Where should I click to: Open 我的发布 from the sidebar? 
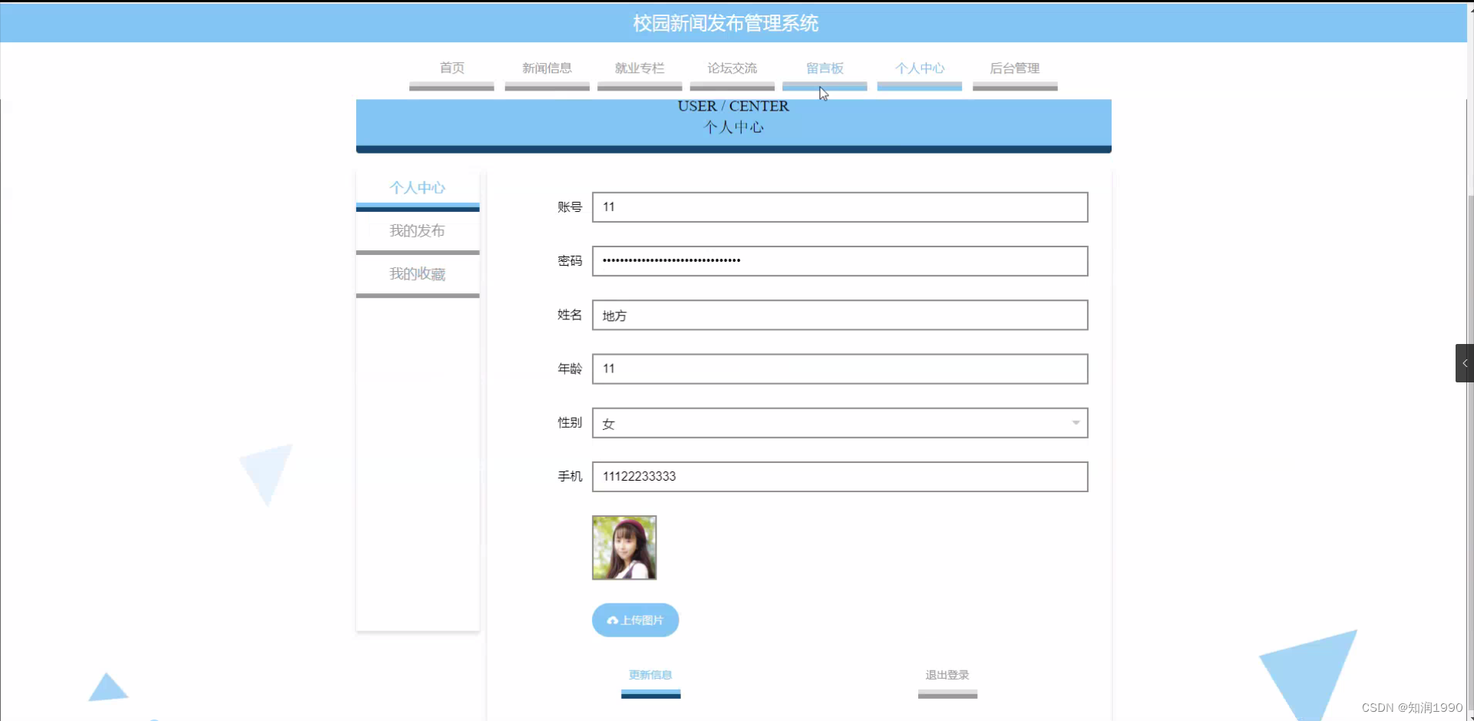418,230
